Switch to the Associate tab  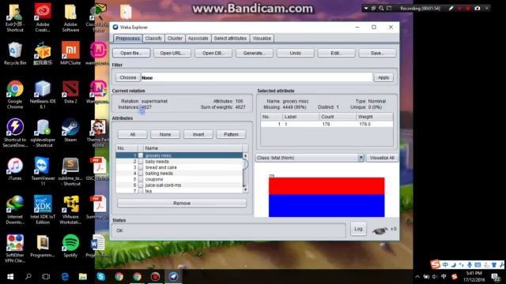198,39
